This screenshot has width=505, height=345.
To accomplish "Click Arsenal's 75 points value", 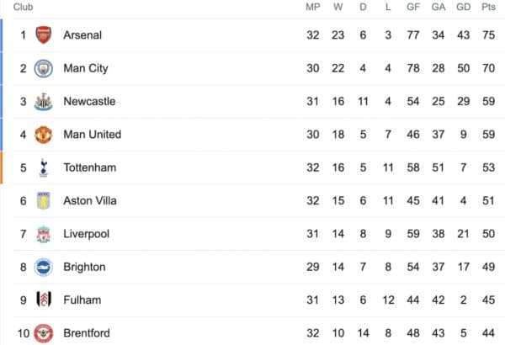I will click(x=488, y=34).
